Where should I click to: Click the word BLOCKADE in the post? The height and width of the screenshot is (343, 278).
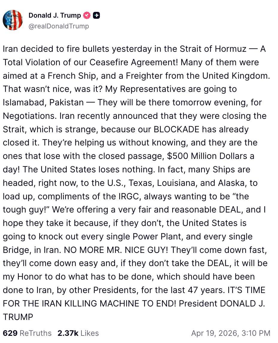pyautogui.click(x=176, y=129)
